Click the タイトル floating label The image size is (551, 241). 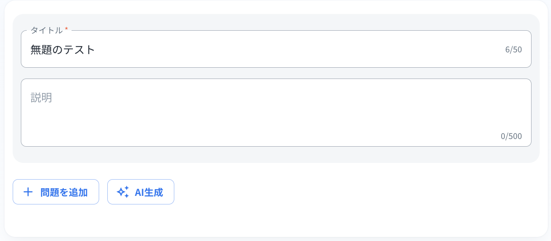coord(46,30)
